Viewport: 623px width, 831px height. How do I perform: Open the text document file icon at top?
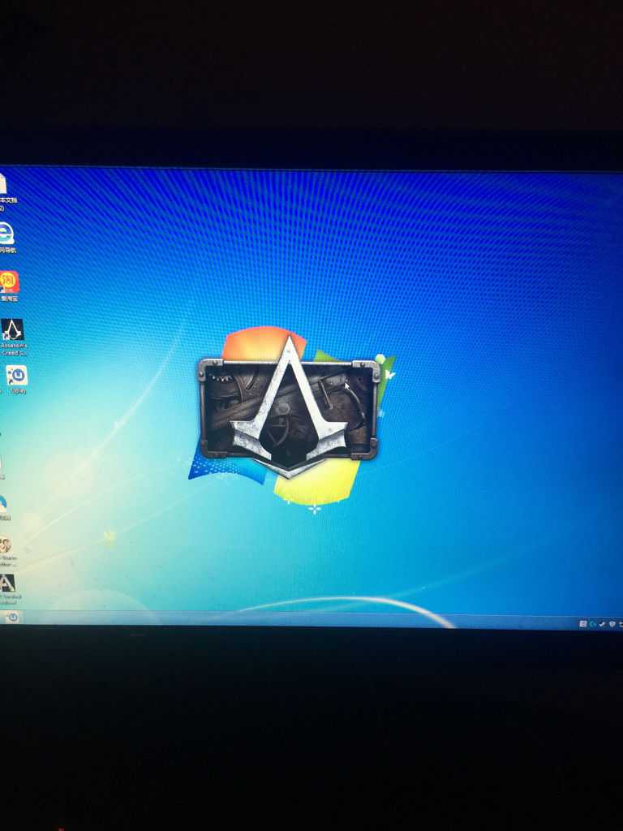click(x=3, y=183)
